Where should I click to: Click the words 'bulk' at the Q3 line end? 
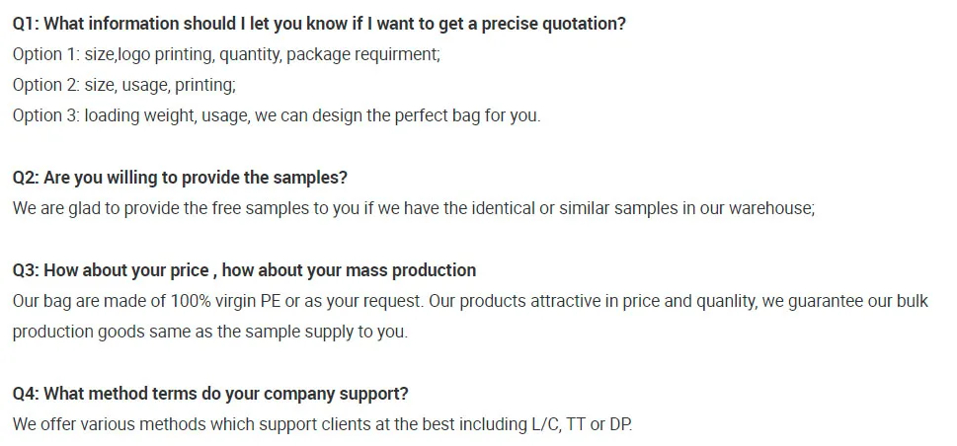911,301
